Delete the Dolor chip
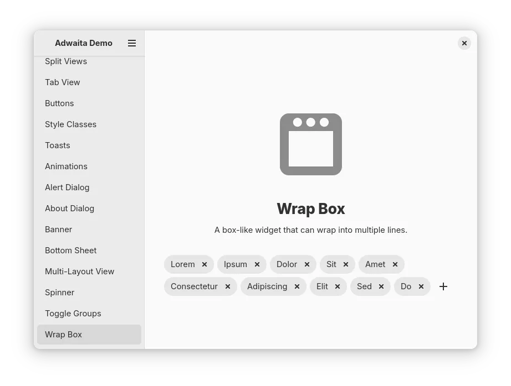 [307, 264]
